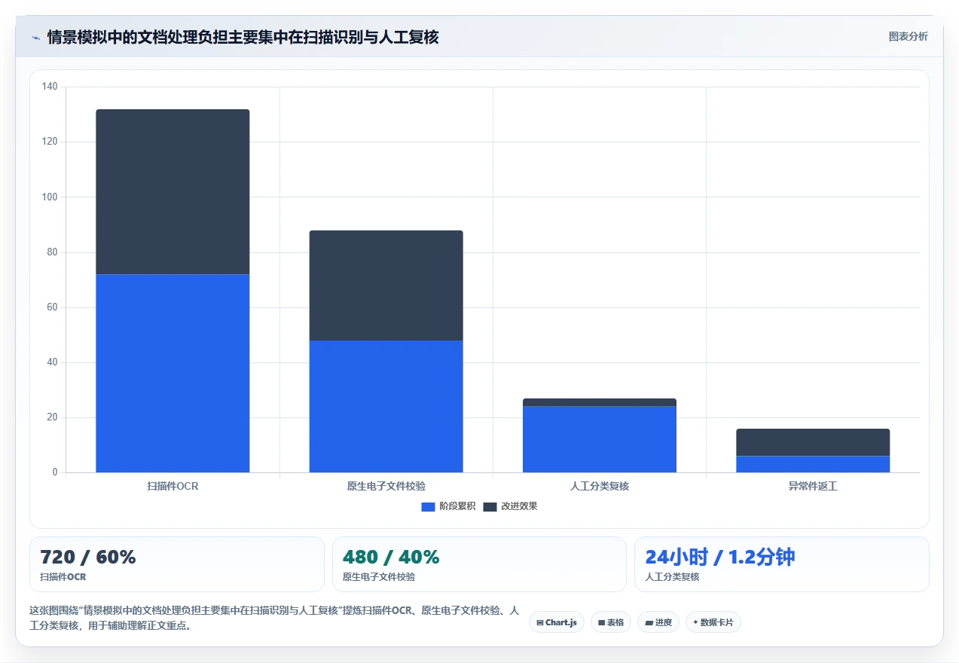Click the 原生电子文件校验 x-axis label
The image size is (959, 663).
tap(386, 486)
